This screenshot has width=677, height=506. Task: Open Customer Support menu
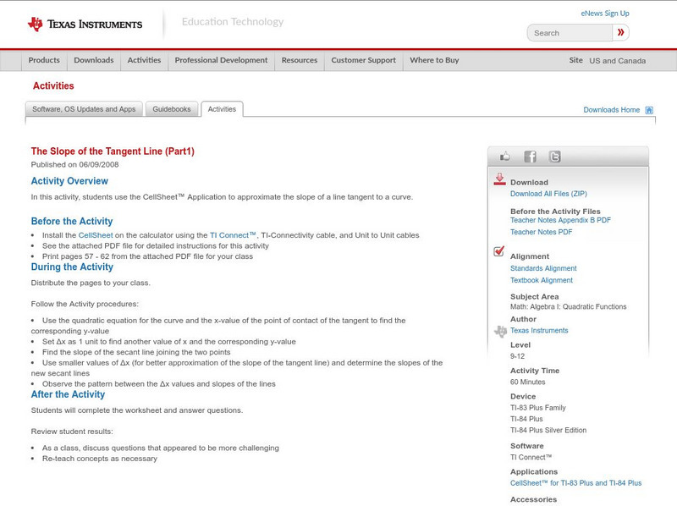(364, 60)
